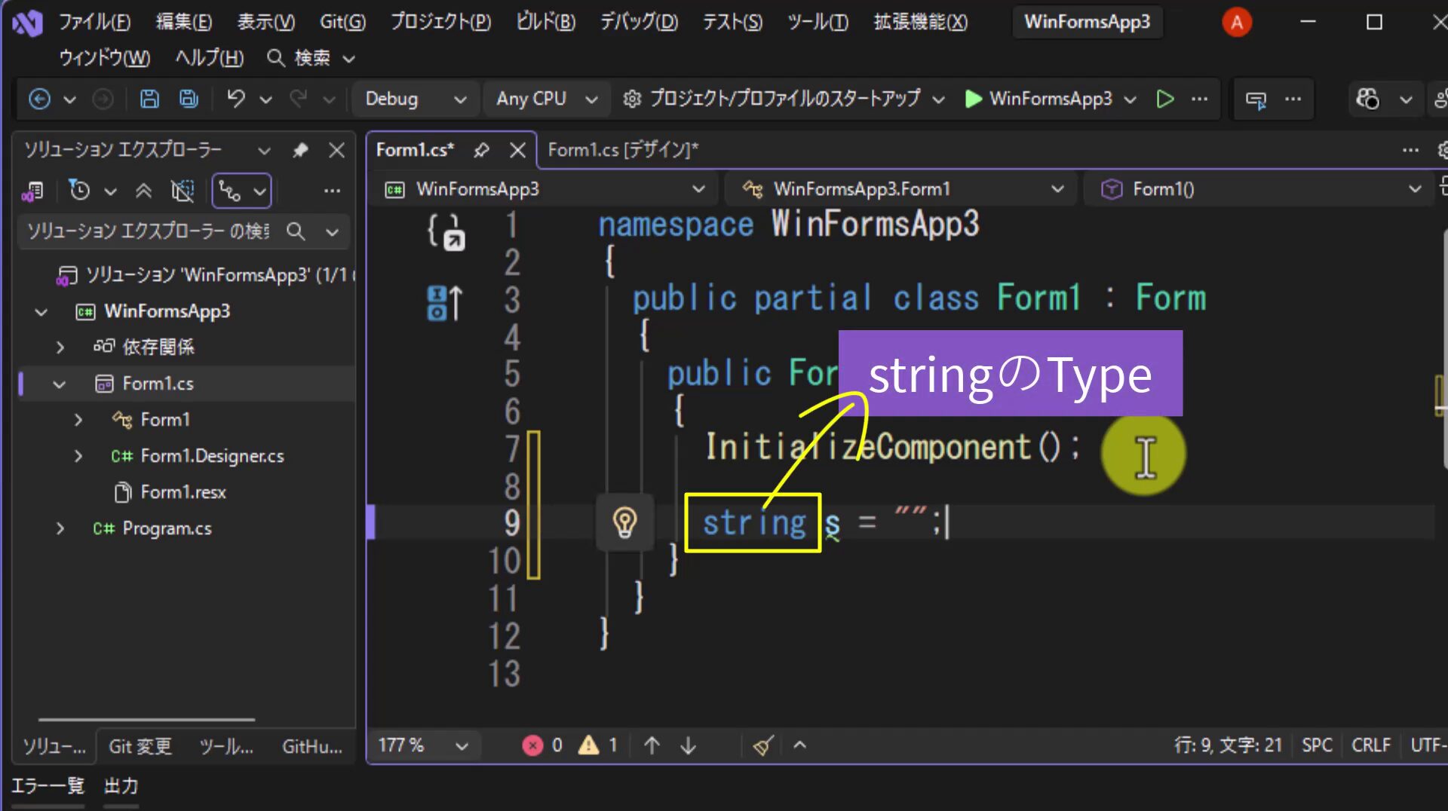The height and width of the screenshot is (811, 1448).
Task: Close the Solution Explorer panel
Action: point(337,150)
